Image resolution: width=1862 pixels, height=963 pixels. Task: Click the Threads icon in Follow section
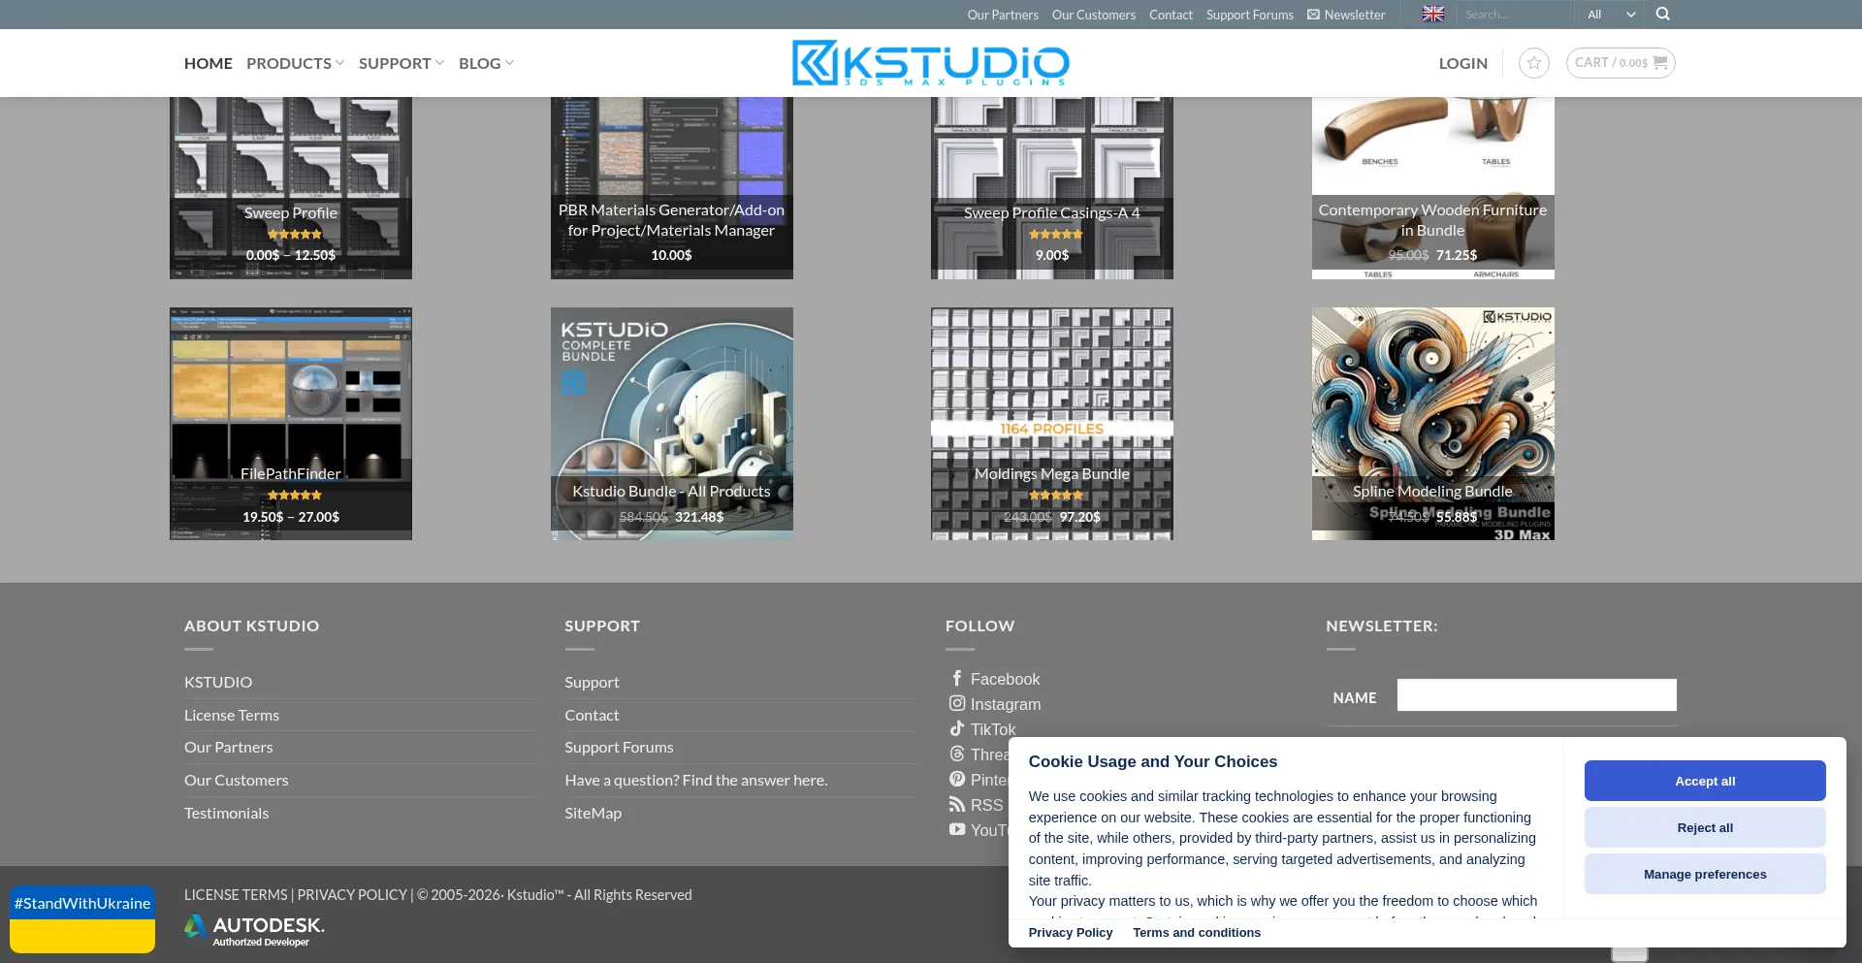click(x=957, y=754)
